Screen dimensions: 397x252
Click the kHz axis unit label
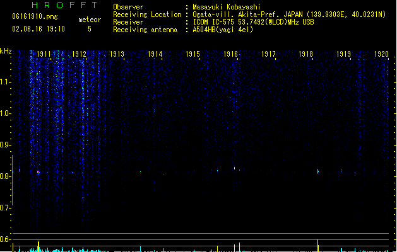click(6, 51)
